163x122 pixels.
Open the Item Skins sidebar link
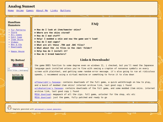[17, 40]
